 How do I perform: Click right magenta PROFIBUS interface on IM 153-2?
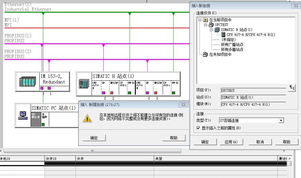click(49, 88)
